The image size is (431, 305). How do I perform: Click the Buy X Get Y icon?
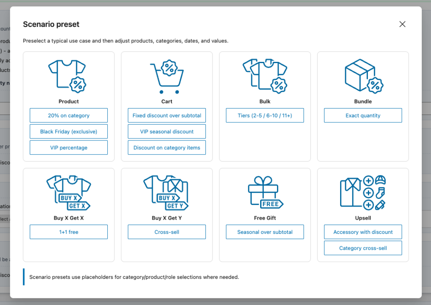tap(167, 193)
